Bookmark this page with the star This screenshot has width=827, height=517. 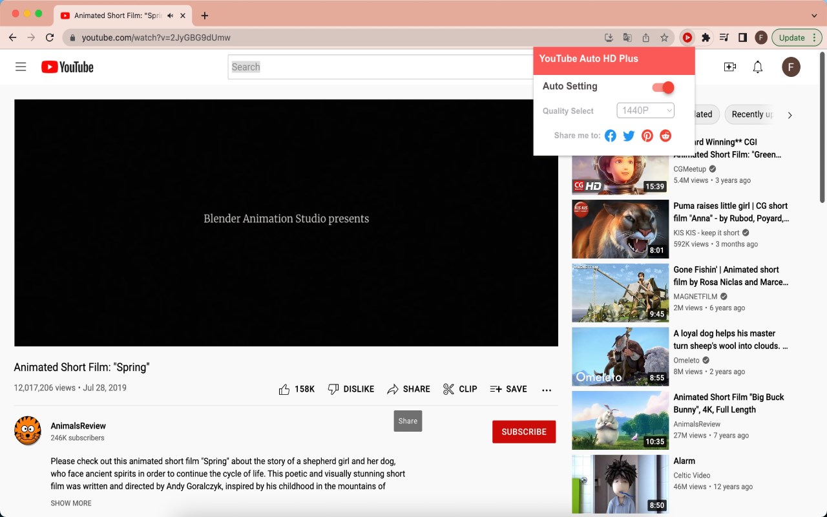click(x=664, y=37)
